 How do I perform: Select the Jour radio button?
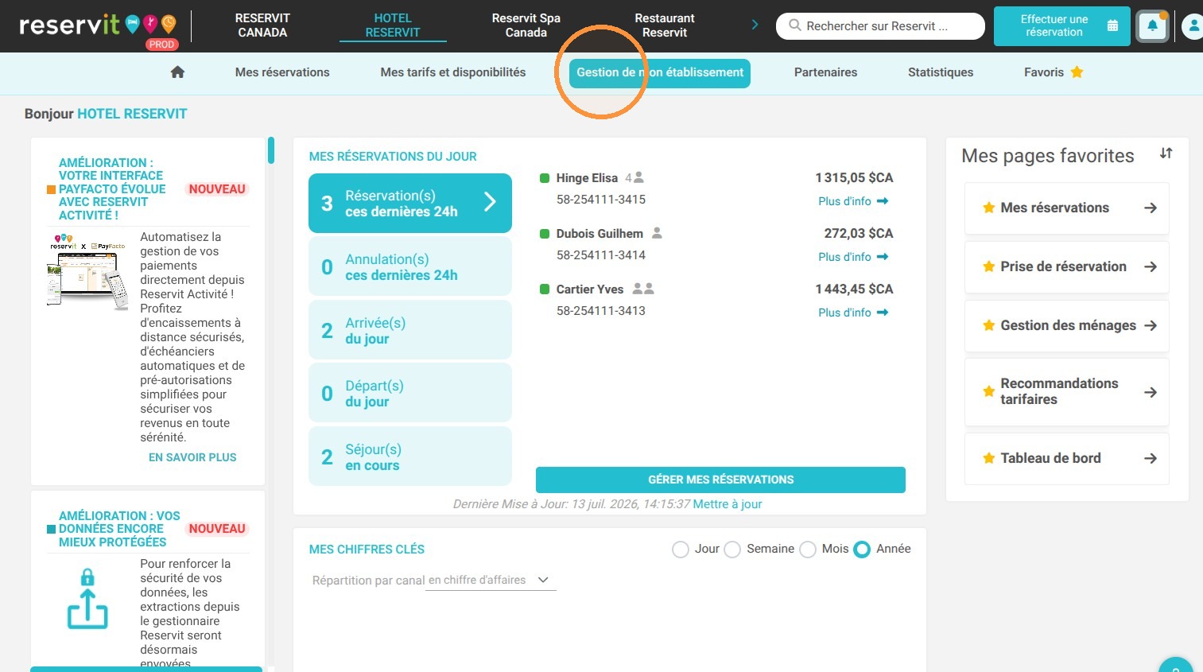(x=681, y=550)
